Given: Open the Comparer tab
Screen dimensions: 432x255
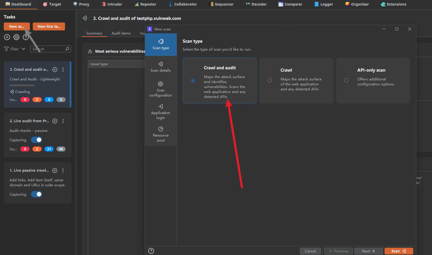Looking at the screenshot, I should 290,4.
